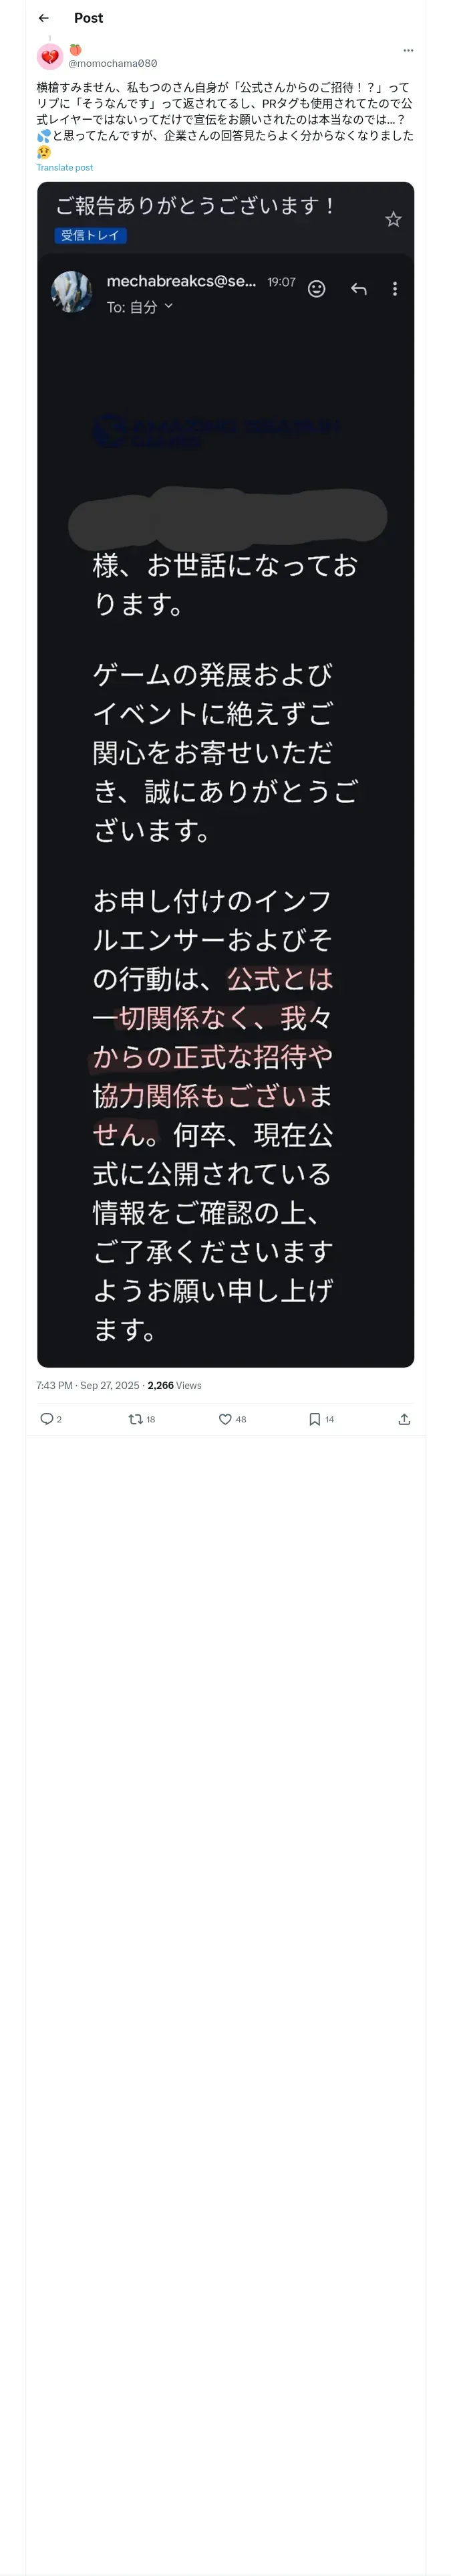
Task: Go back with the arrow icon
Action: tap(44, 18)
